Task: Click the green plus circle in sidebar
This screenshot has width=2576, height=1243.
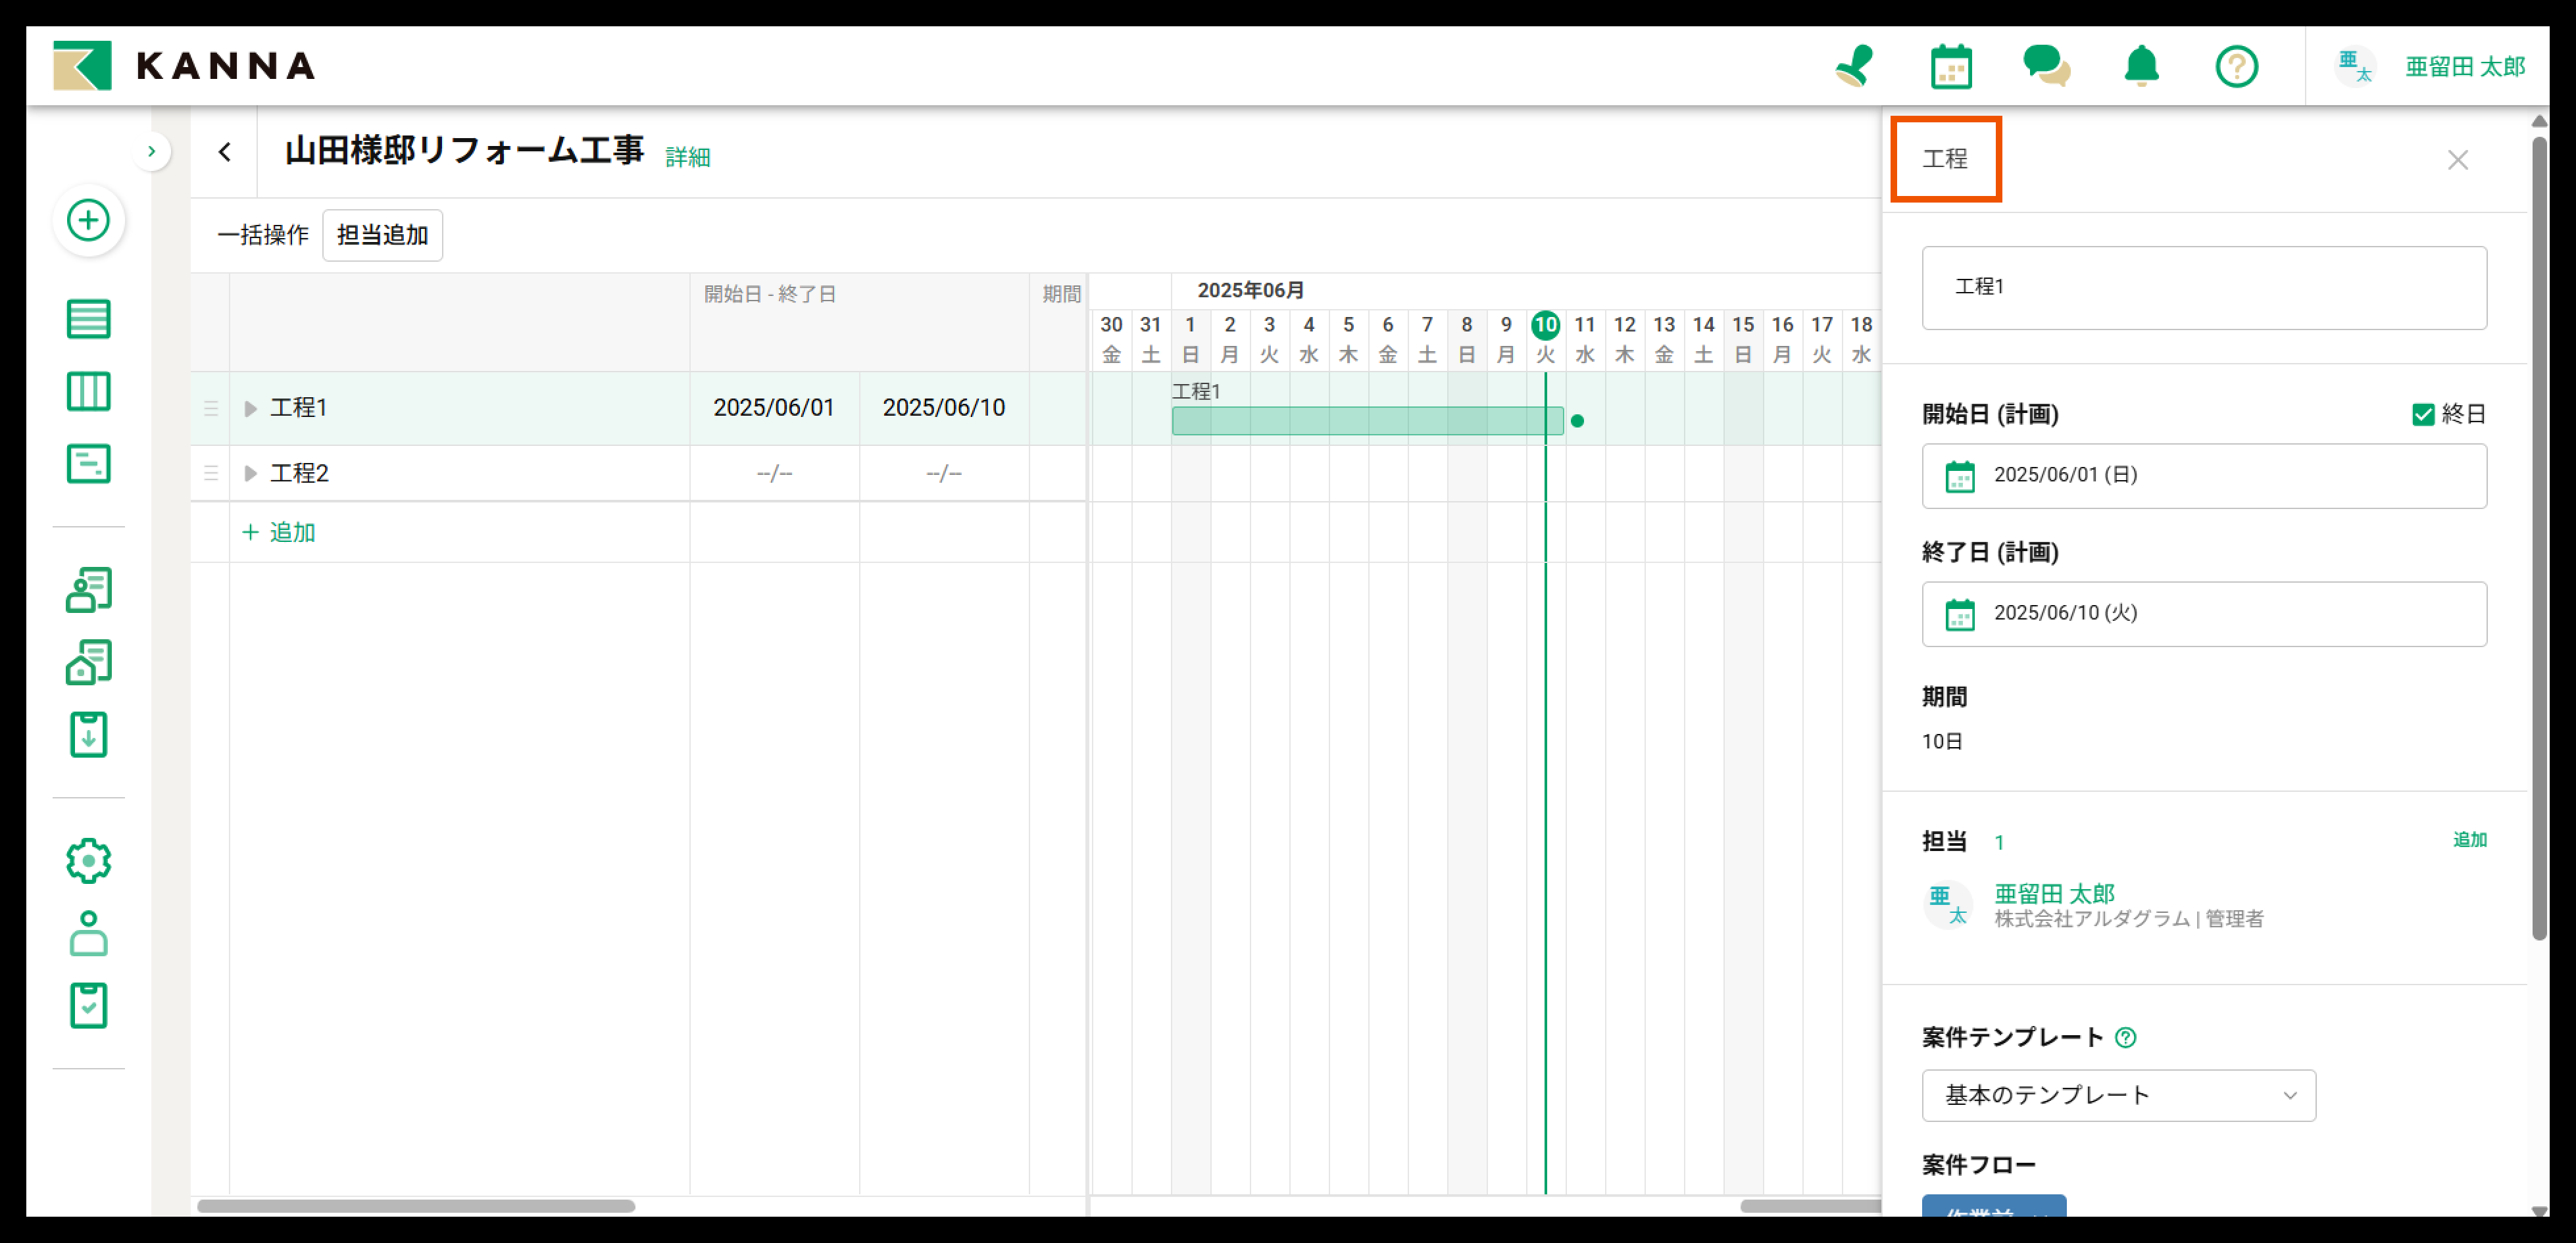Action: click(88, 220)
